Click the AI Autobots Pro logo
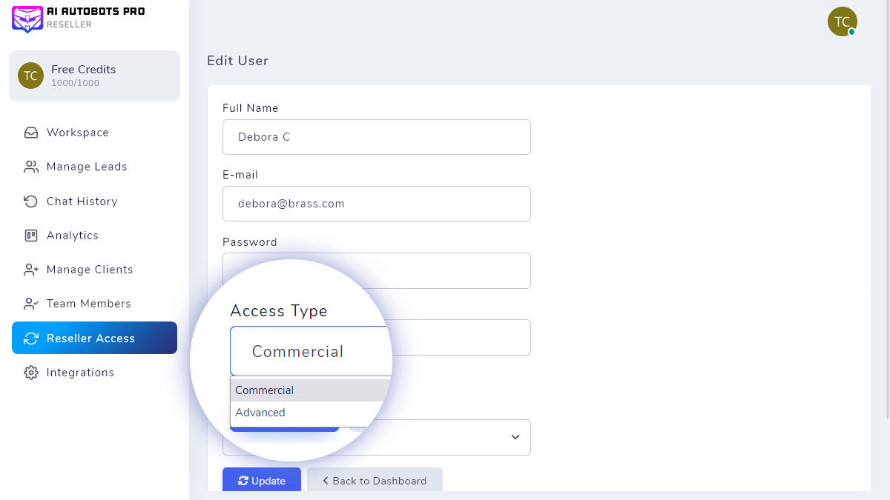This screenshot has width=890, height=500. [x=27, y=19]
